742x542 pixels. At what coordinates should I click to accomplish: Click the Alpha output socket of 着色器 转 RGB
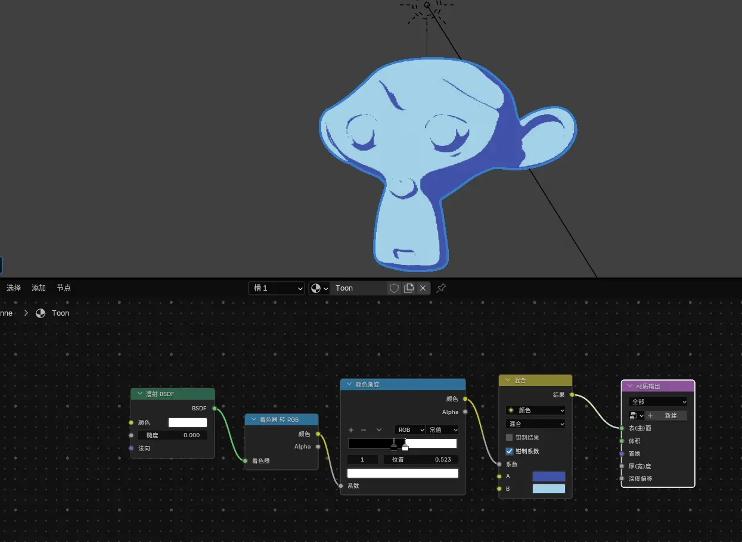pyautogui.click(x=318, y=447)
